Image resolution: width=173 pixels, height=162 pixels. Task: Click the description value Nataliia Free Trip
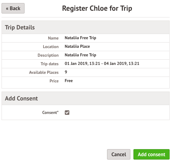pos(80,55)
